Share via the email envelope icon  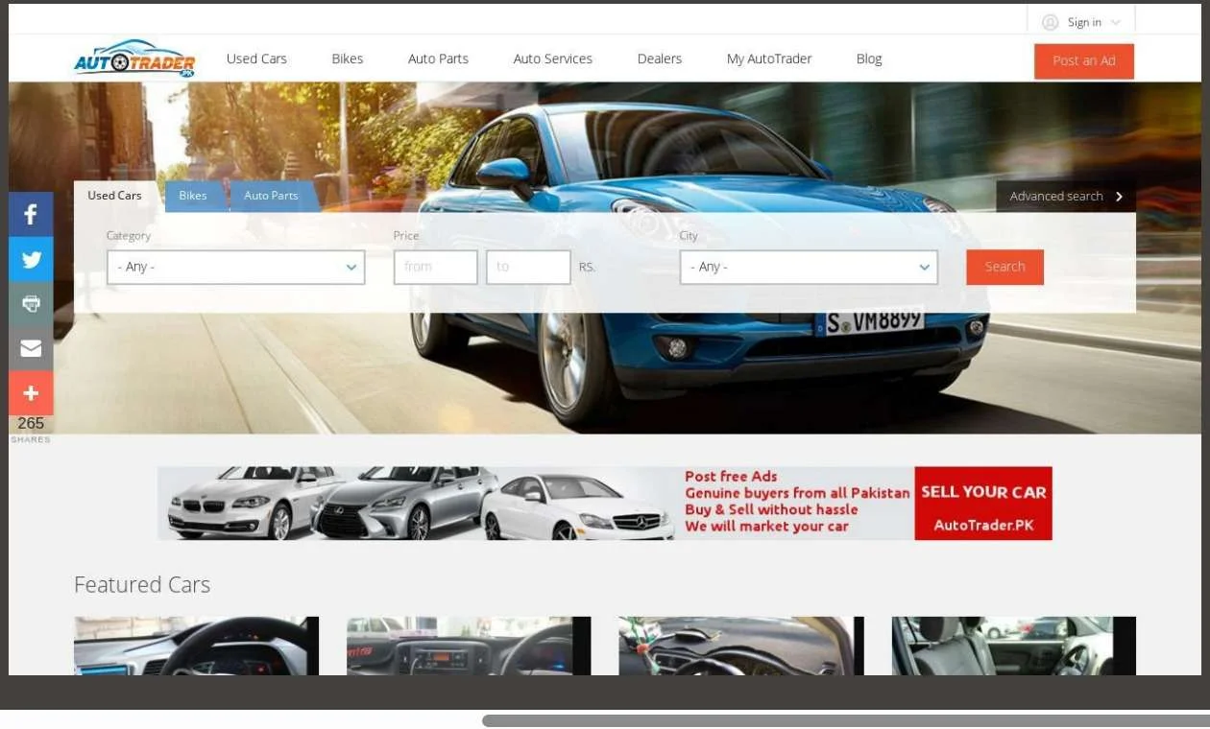31,348
